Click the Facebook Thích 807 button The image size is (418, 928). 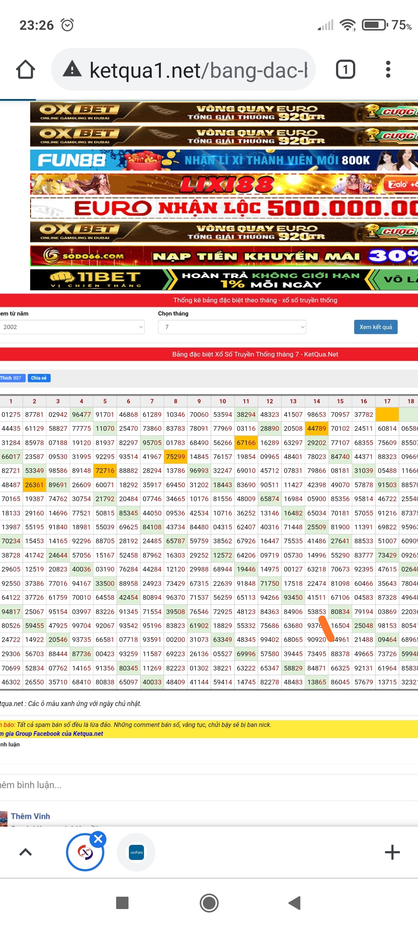pos(12,378)
